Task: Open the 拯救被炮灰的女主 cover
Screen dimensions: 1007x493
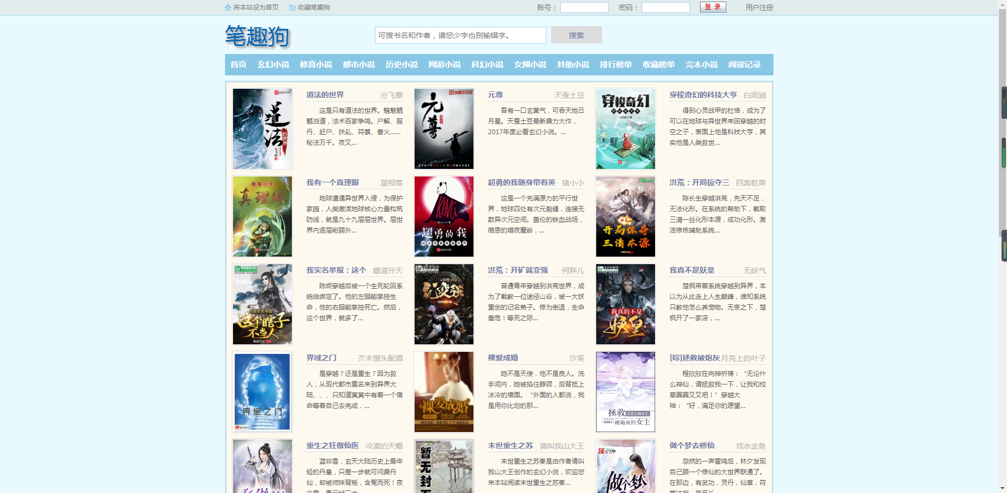Action: tap(626, 392)
